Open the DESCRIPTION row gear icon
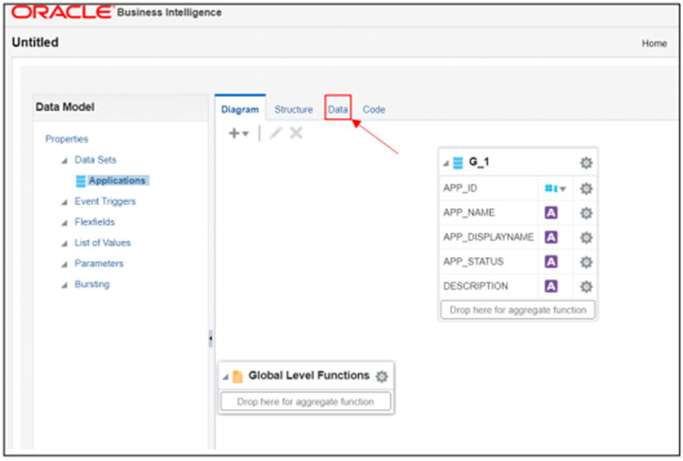Viewport: 683px width, 461px height. [587, 286]
